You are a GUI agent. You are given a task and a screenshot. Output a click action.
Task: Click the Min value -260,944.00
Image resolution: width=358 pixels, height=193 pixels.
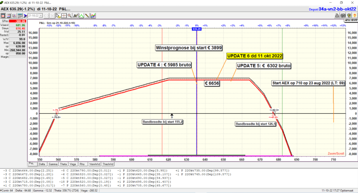17,50
